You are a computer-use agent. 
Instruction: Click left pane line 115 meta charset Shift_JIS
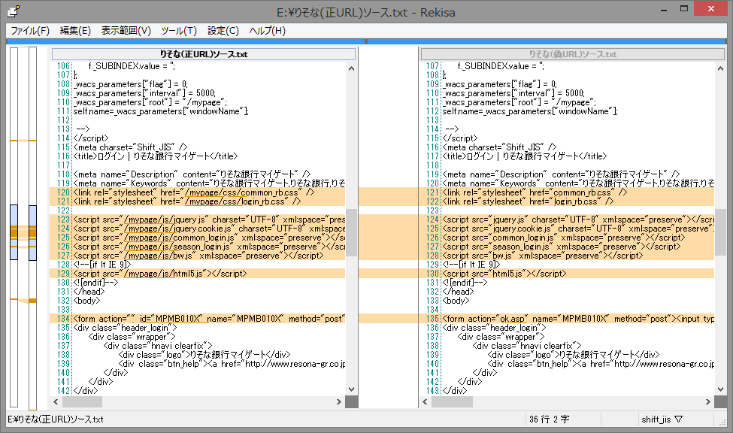(x=130, y=147)
